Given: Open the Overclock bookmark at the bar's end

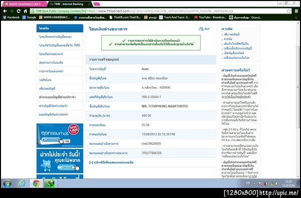Looking at the screenshot, I should [245, 18].
